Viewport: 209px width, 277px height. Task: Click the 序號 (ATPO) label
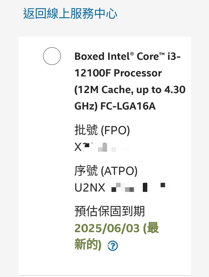[106, 171]
